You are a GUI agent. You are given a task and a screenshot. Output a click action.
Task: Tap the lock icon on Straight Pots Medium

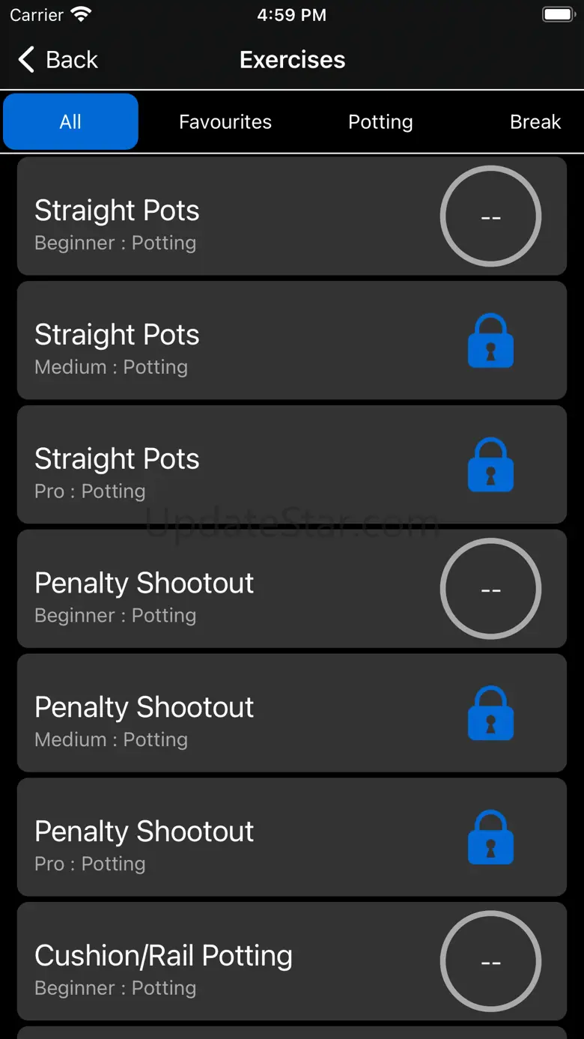(490, 341)
